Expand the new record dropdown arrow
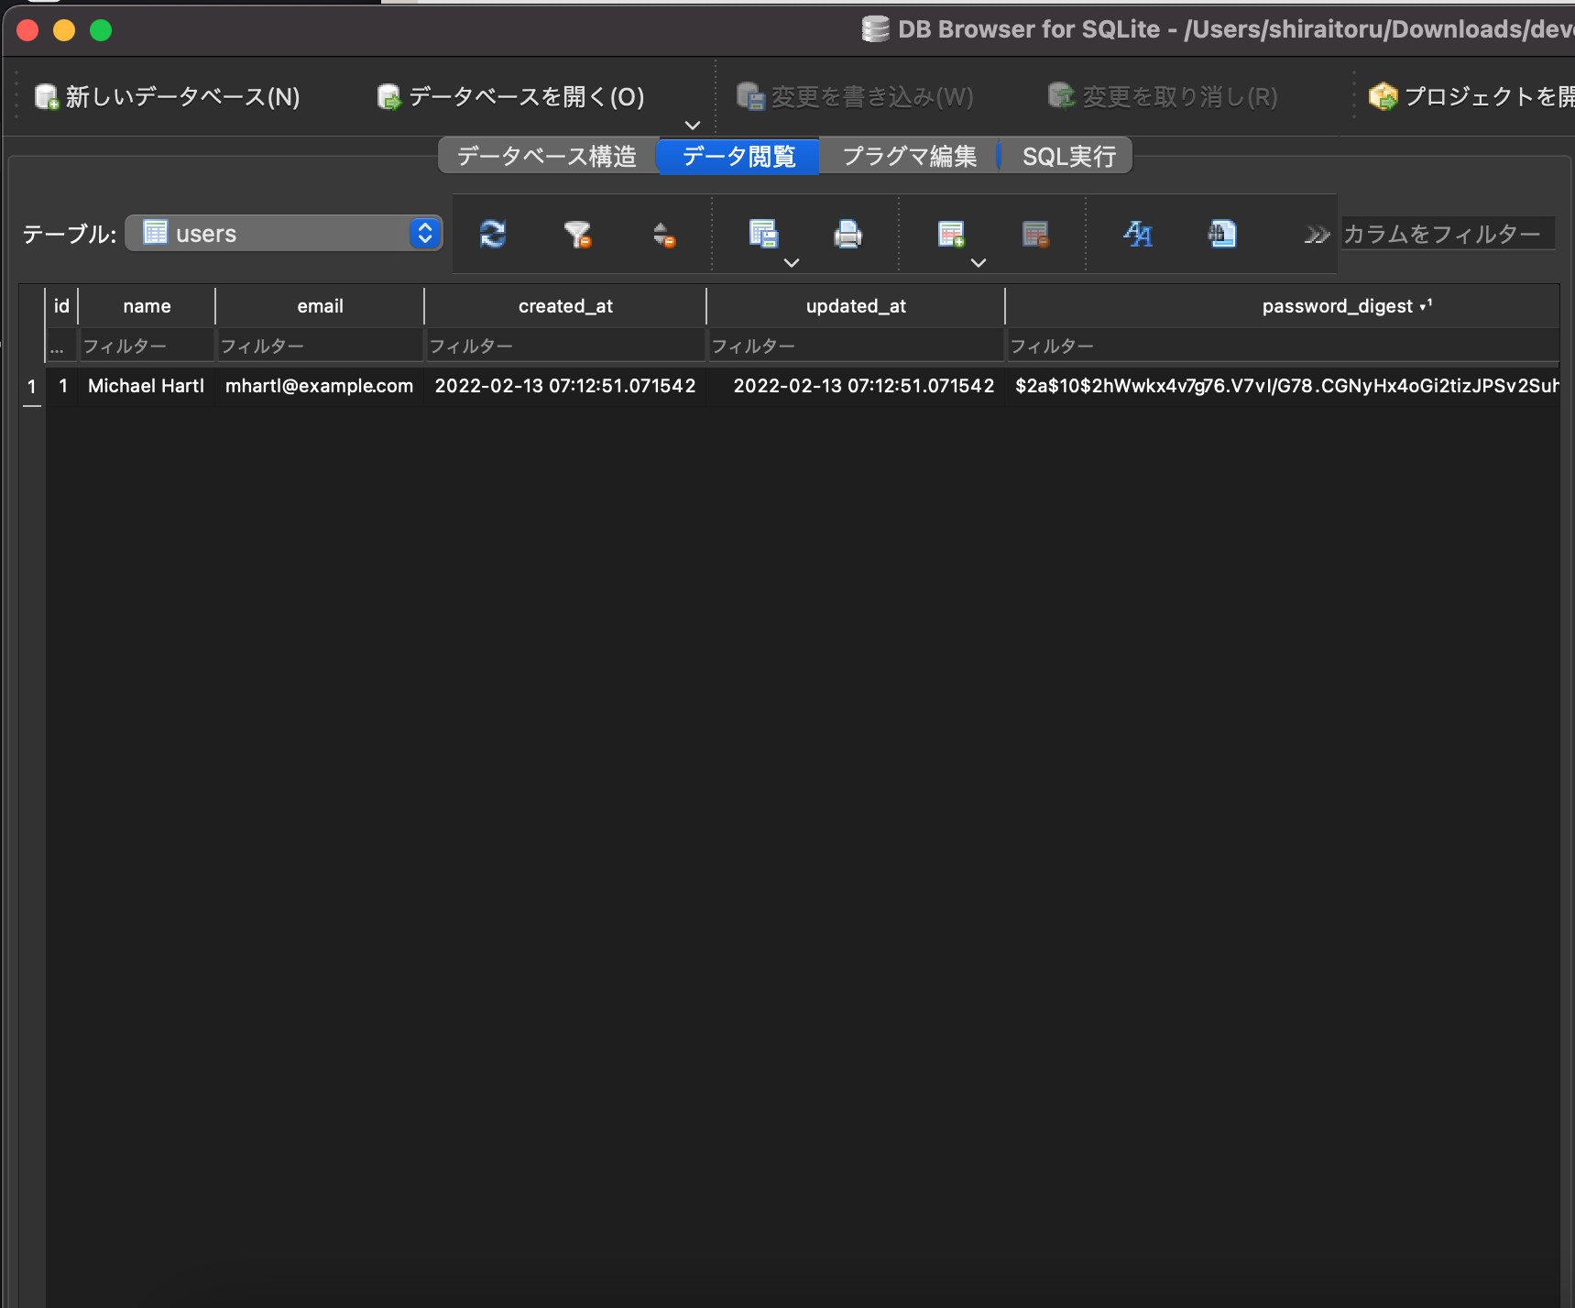The height and width of the screenshot is (1308, 1575). [979, 263]
